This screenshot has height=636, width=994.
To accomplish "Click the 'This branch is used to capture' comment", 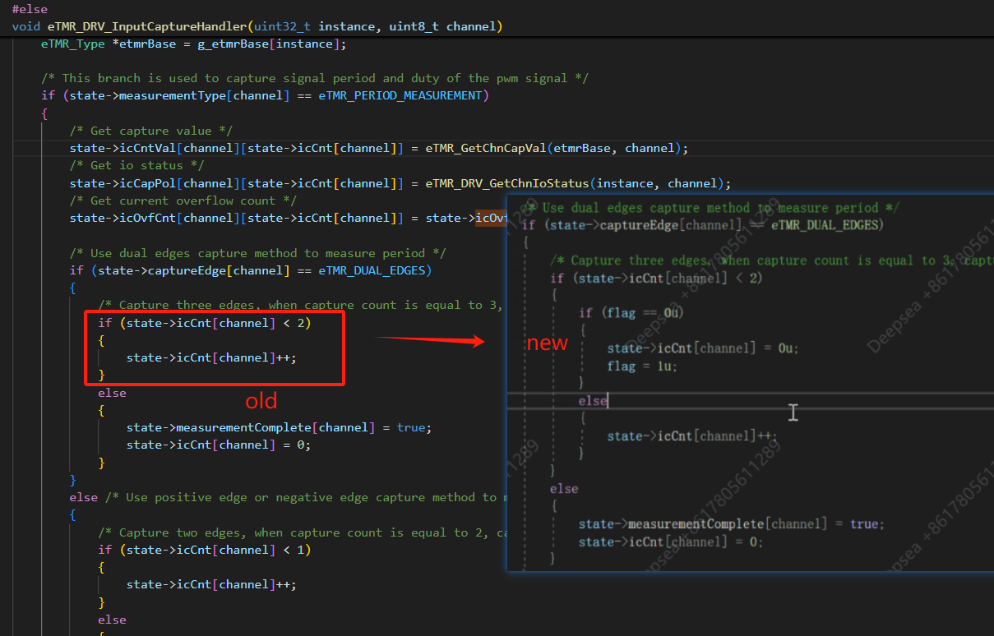I will tap(315, 78).
